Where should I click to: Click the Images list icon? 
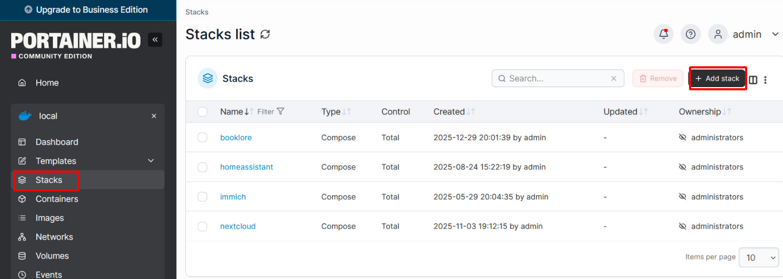click(x=22, y=218)
